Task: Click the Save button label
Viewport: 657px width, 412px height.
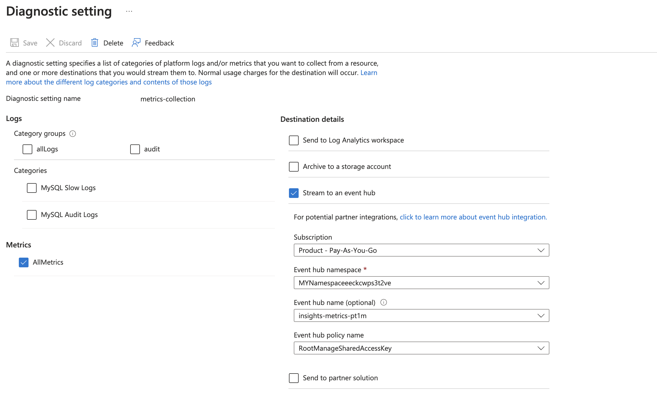Action: click(x=30, y=43)
